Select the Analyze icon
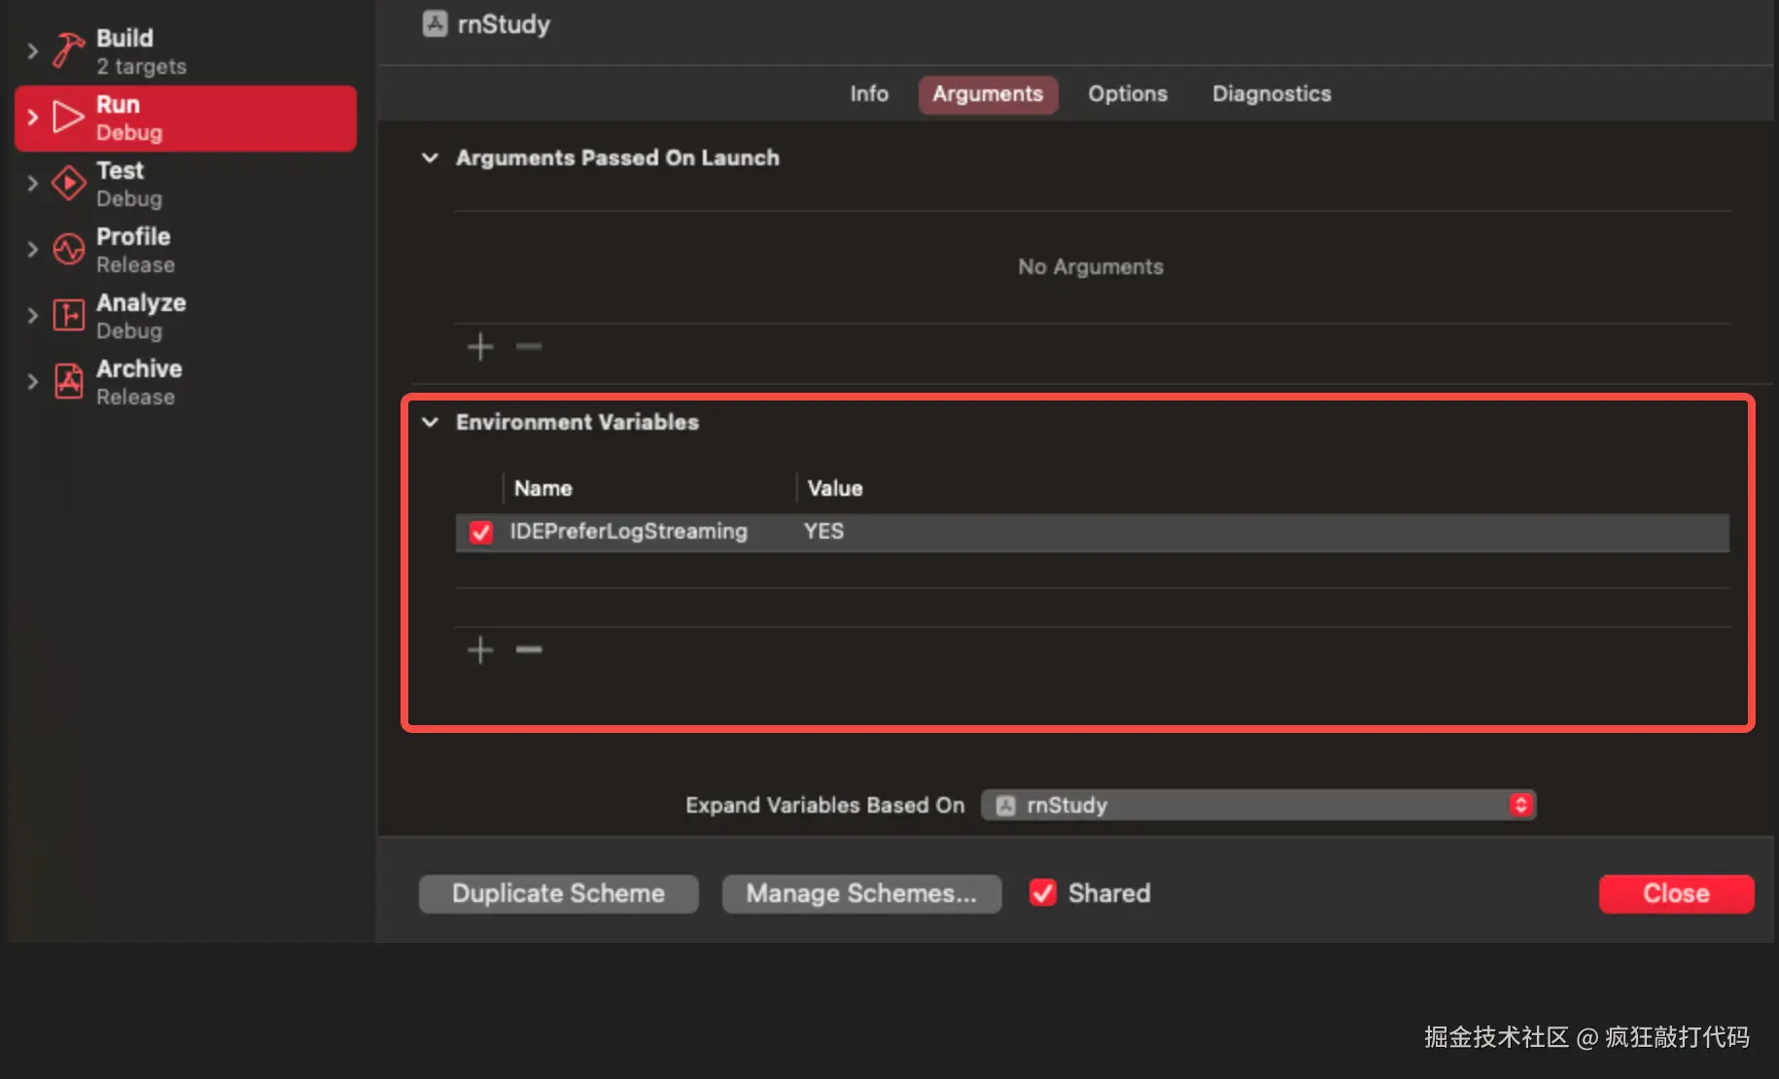 [x=68, y=315]
